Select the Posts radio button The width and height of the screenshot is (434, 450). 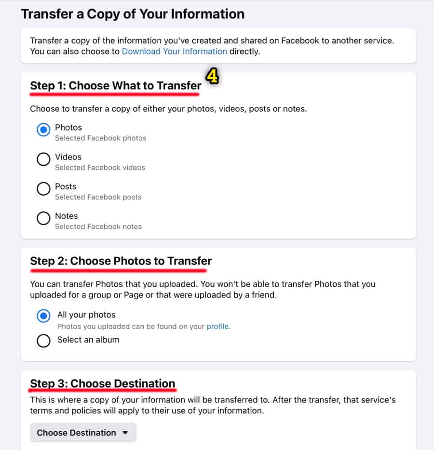(x=43, y=189)
